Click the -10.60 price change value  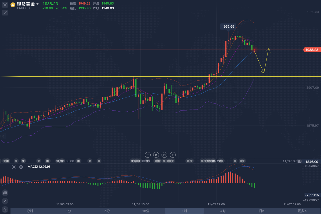(x=48, y=8)
